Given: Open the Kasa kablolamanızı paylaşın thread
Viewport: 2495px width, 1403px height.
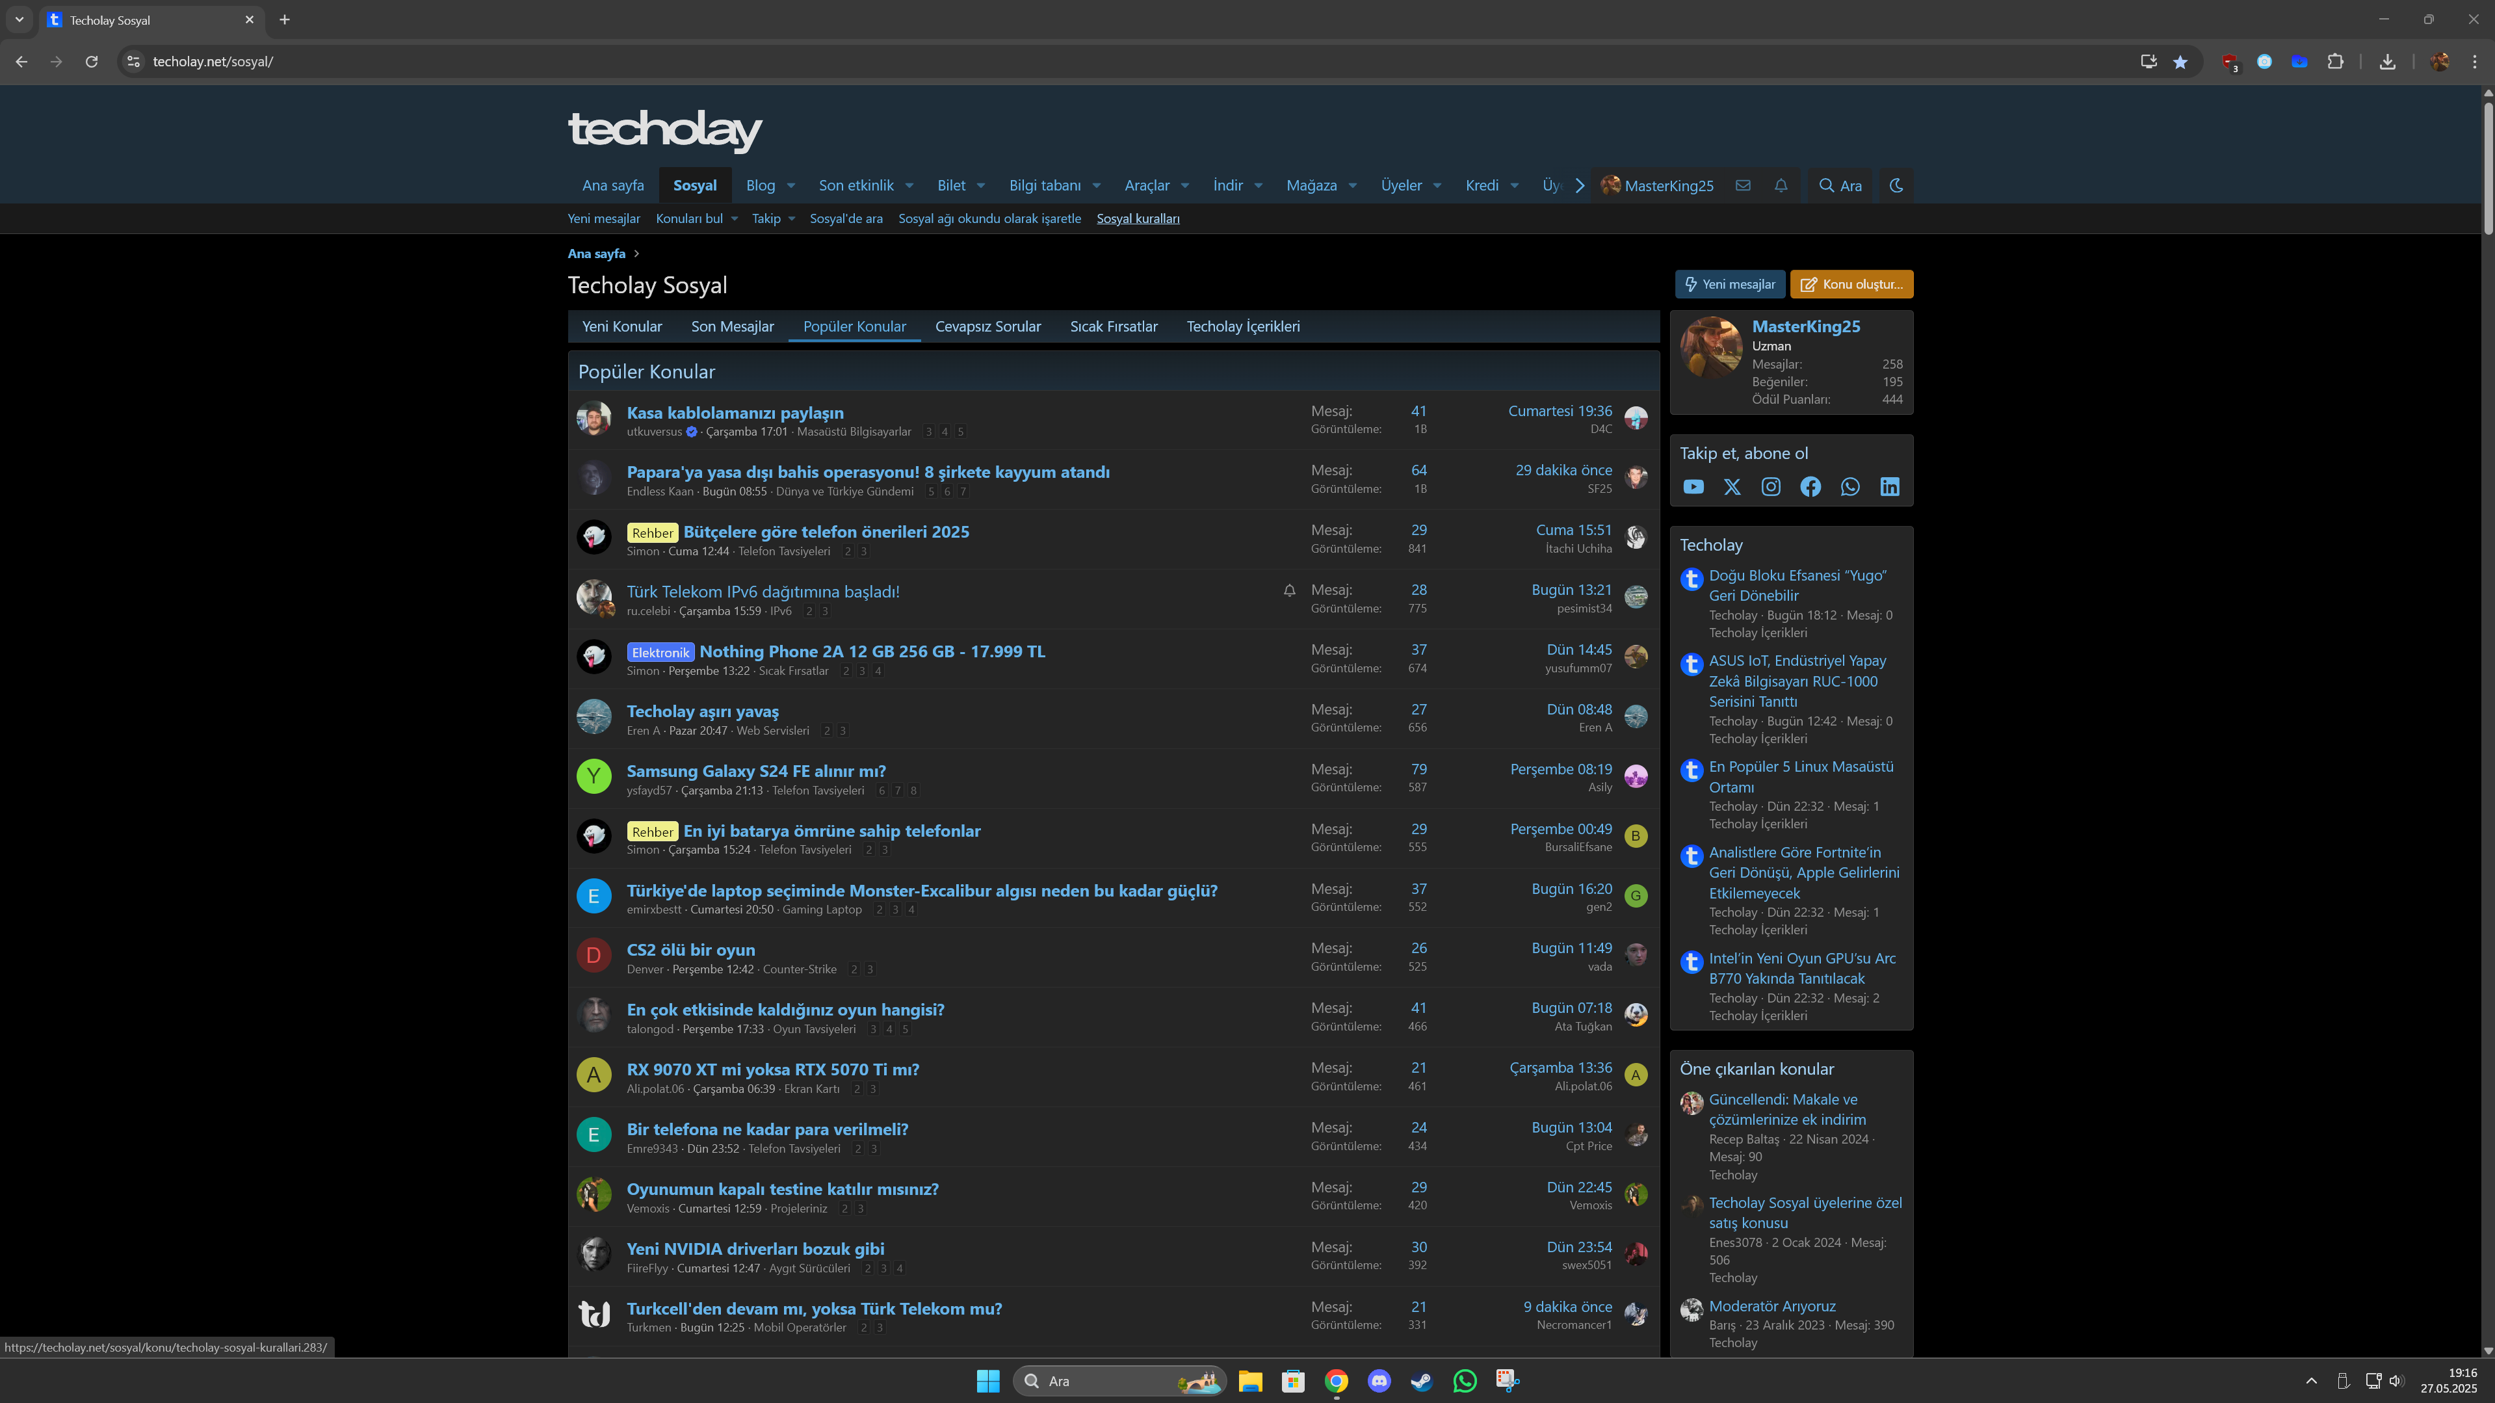Looking at the screenshot, I should [x=734, y=413].
